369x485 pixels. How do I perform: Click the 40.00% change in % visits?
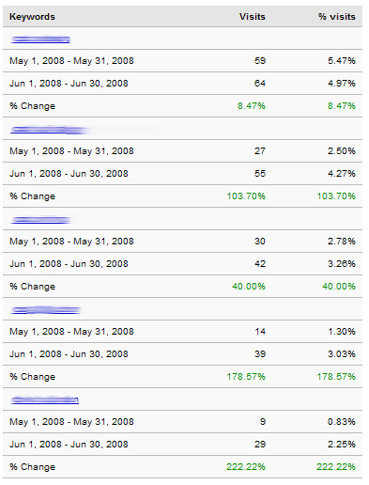pos(339,287)
